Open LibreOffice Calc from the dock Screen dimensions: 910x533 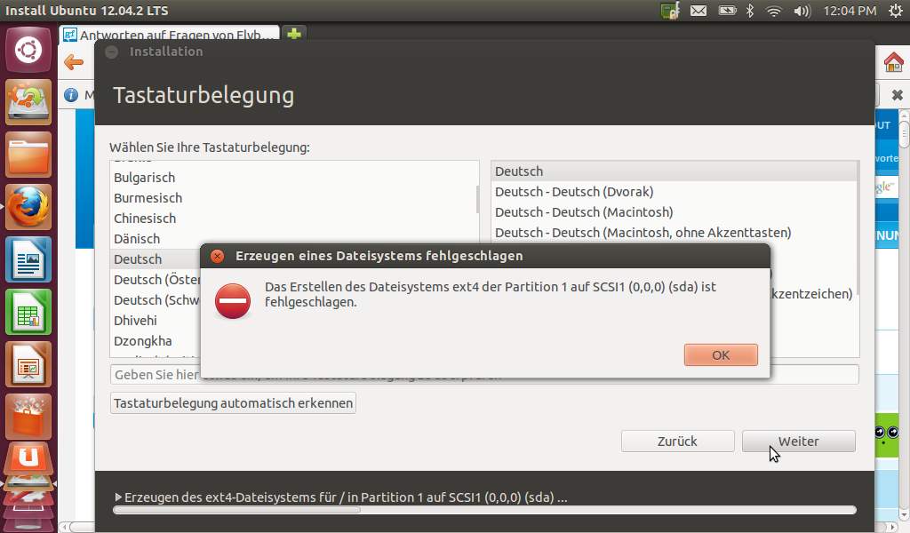click(x=28, y=312)
